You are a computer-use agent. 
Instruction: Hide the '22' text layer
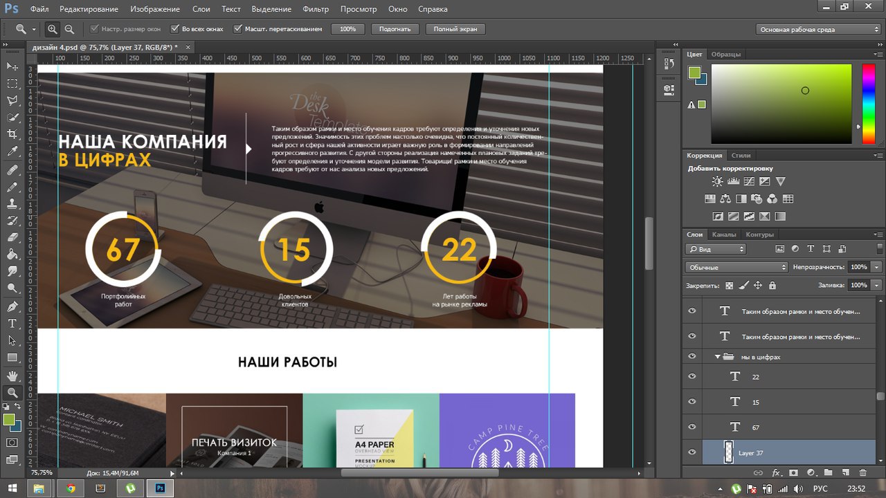(x=691, y=376)
